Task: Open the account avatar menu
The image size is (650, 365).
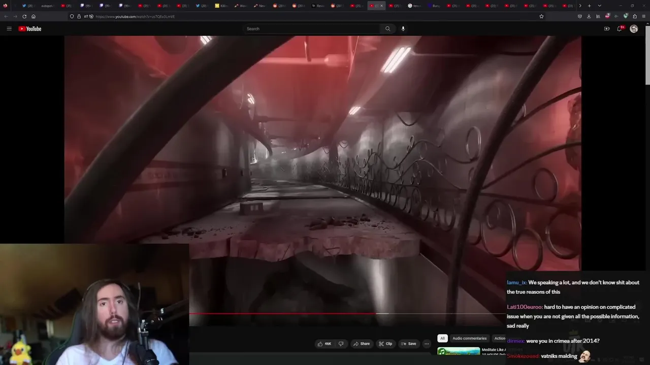Action: (634, 29)
